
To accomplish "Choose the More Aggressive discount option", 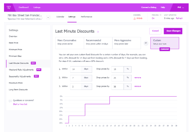I will 127,43.
